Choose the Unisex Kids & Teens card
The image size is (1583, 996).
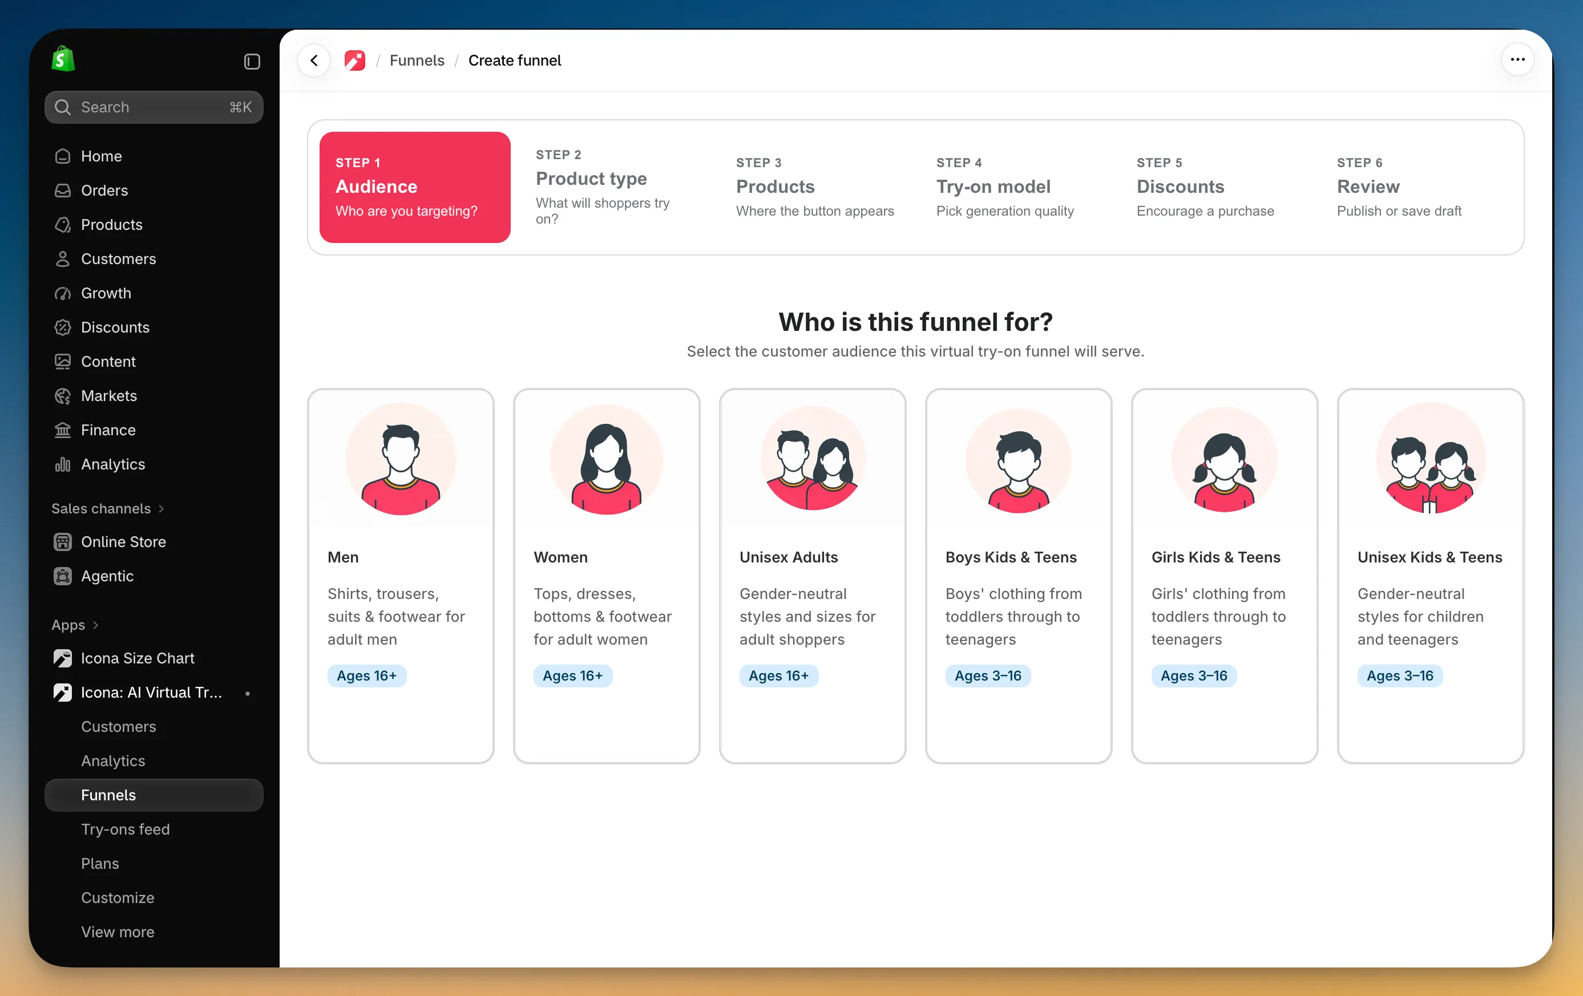click(x=1431, y=576)
